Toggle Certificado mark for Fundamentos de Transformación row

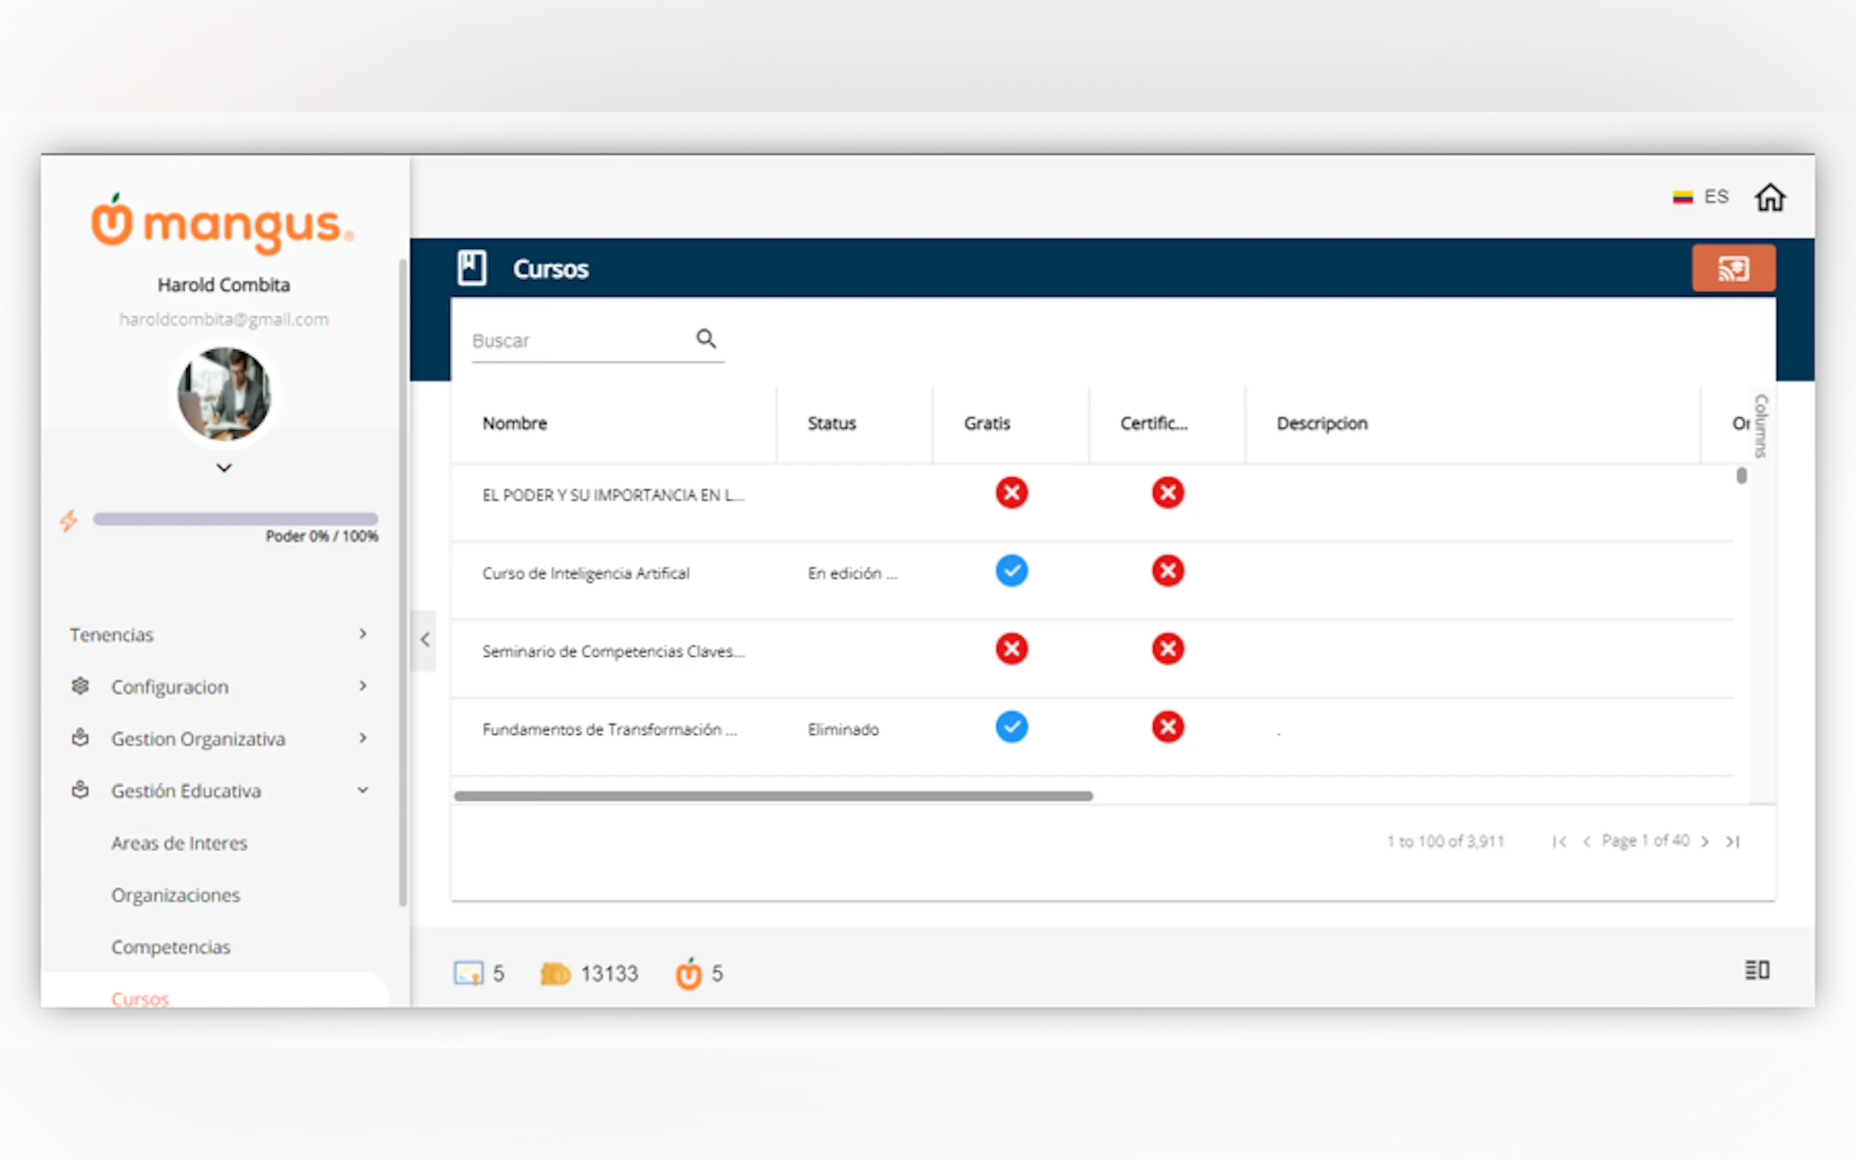click(1167, 728)
